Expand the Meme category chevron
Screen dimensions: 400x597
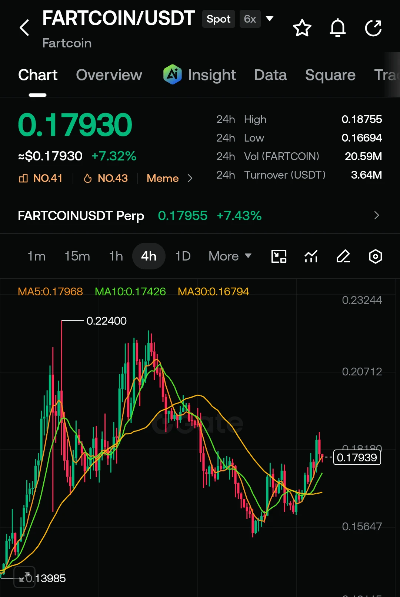(190, 179)
